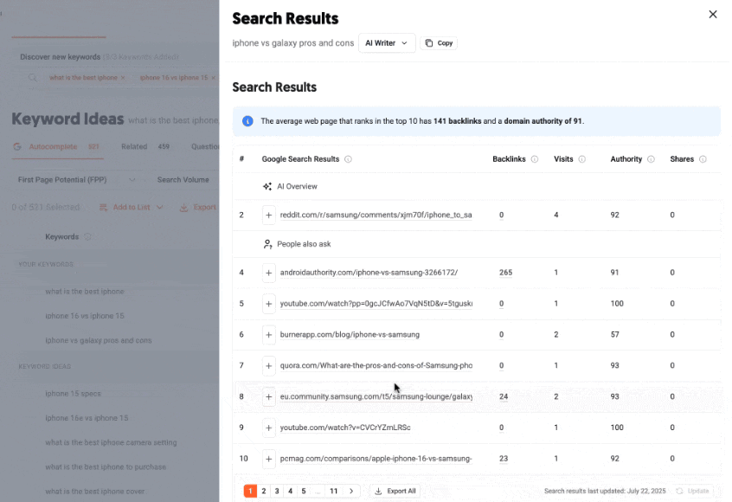Click plus icon next to quora.com result

click(268, 365)
